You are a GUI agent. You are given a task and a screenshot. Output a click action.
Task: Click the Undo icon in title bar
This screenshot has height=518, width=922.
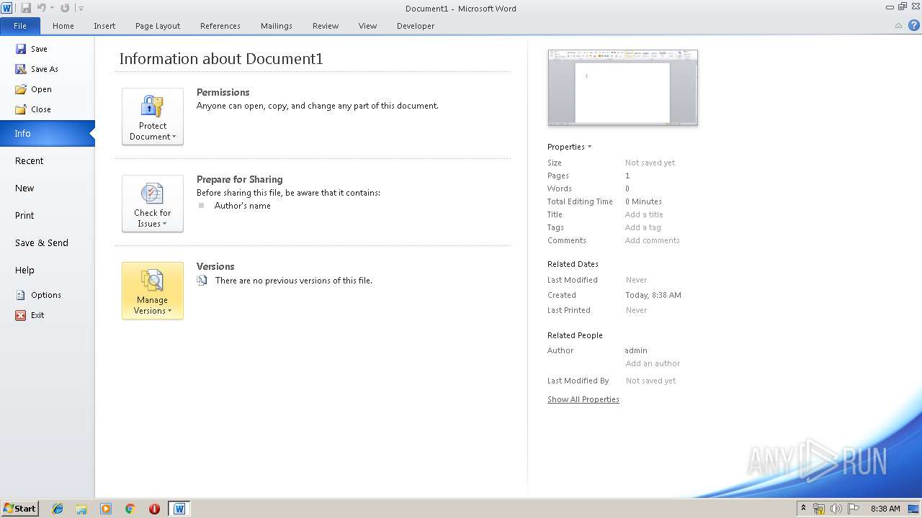[x=42, y=8]
